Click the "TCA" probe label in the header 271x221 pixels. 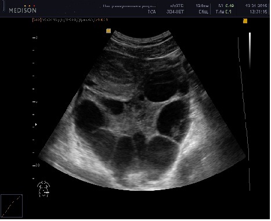coord(151,12)
